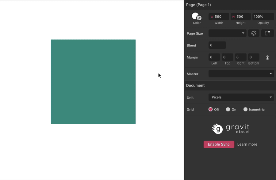This screenshot has height=180, width=276.
Task: Open the Unit dropdown showing Pixels
Action: click(x=241, y=97)
